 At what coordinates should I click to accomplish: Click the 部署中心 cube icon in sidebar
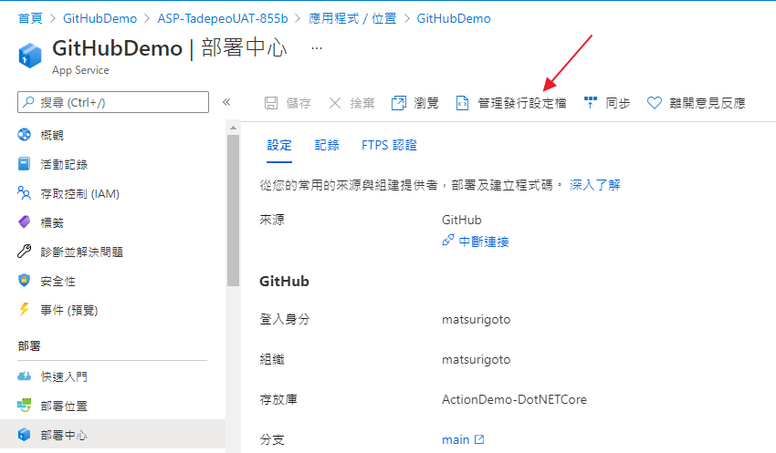point(24,434)
